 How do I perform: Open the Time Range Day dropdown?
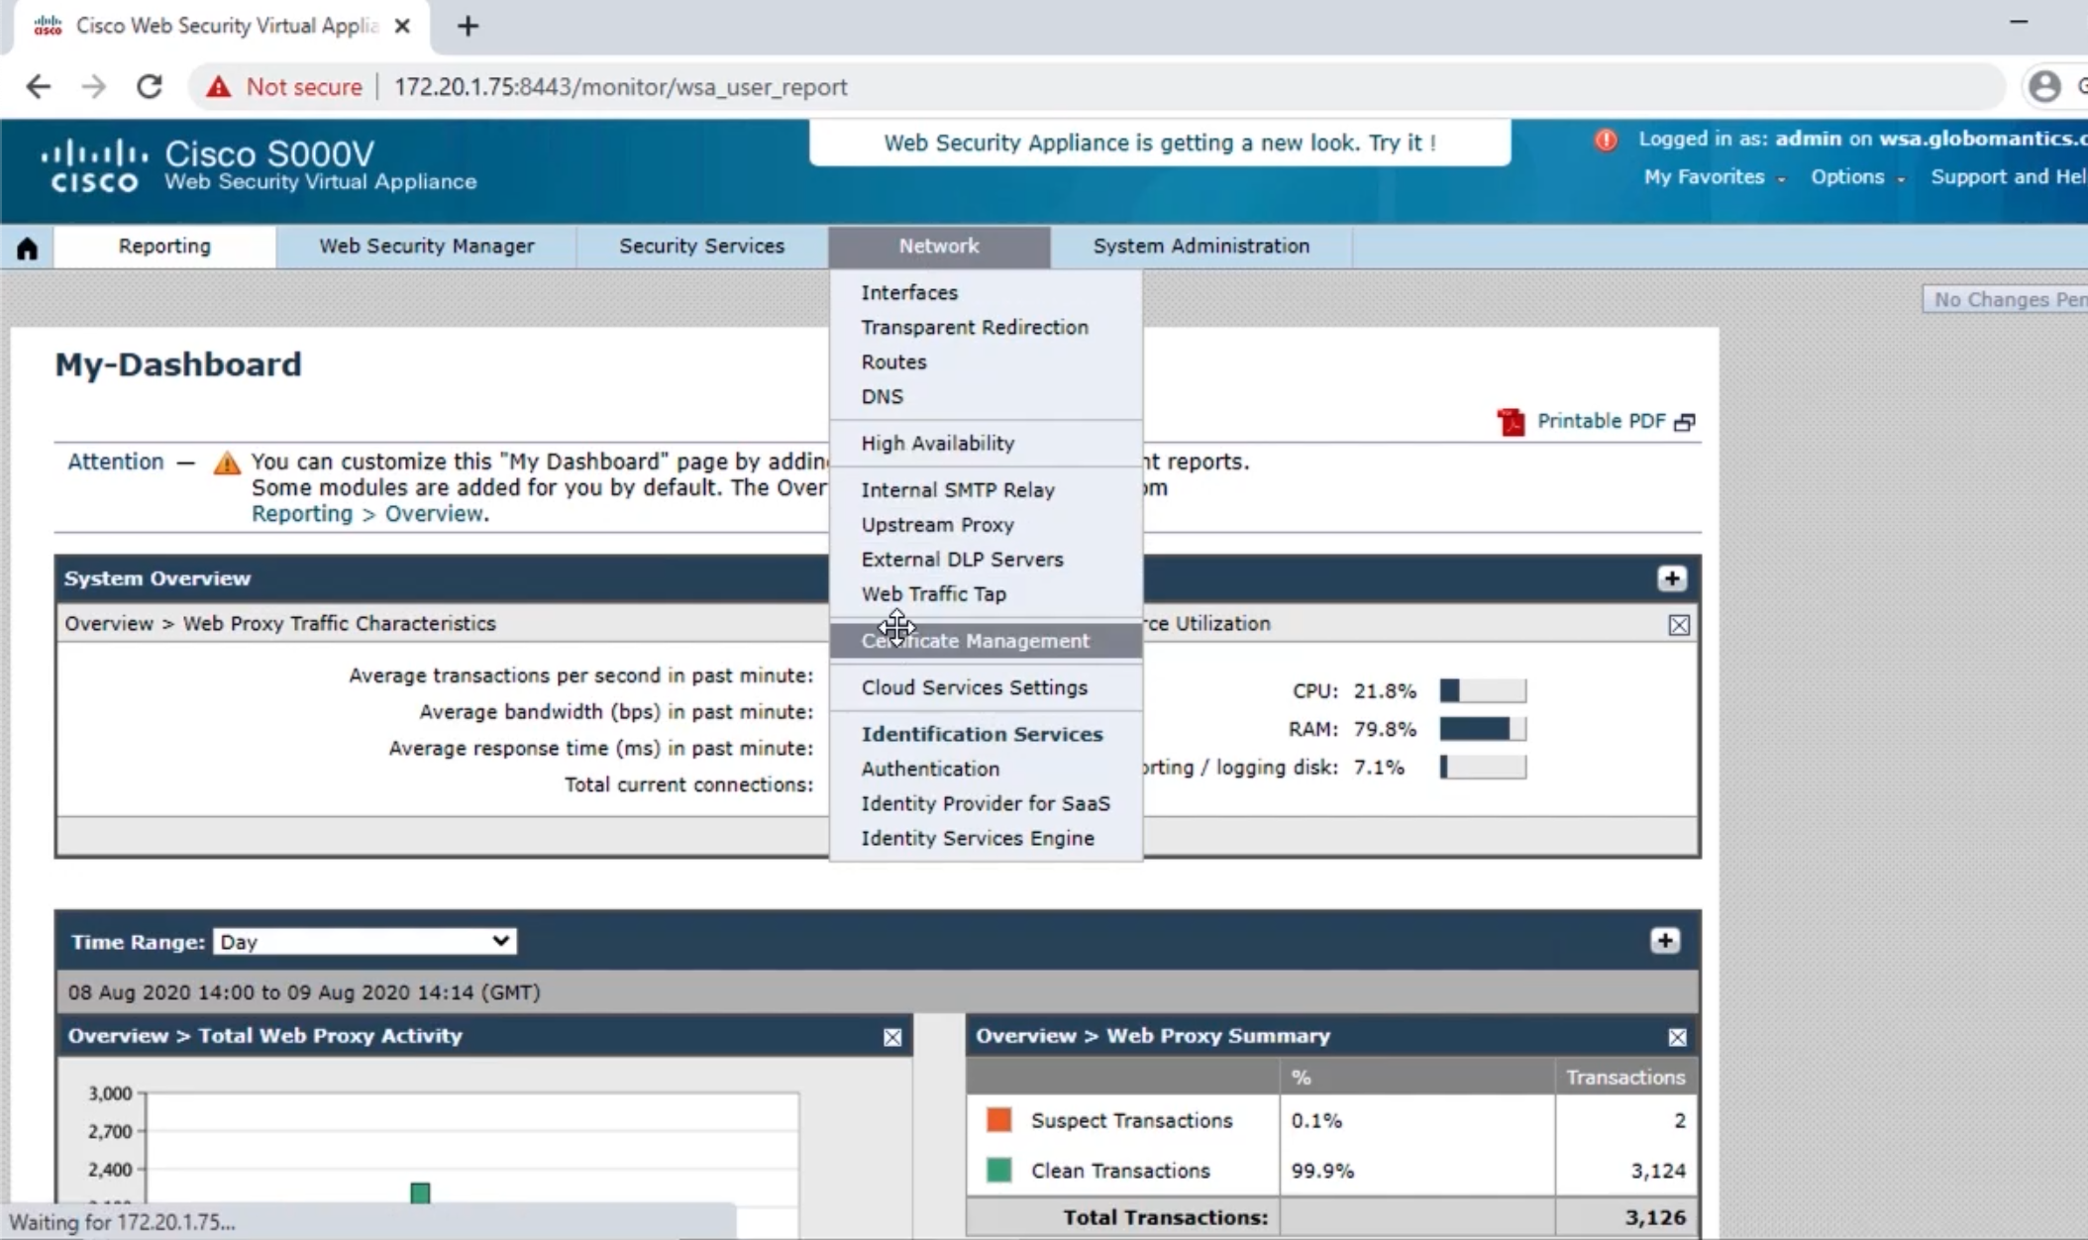pos(365,941)
